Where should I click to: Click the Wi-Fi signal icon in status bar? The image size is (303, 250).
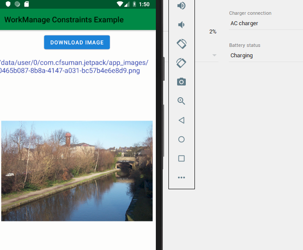point(120,4)
